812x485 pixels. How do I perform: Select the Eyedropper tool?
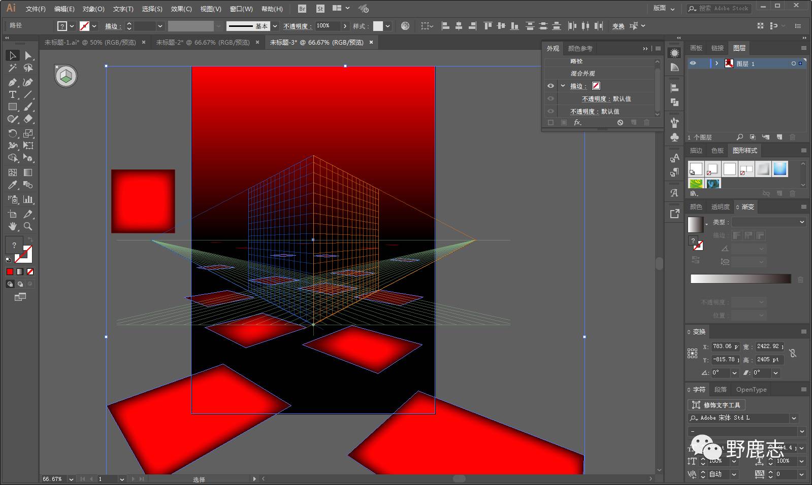tap(13, 185)
